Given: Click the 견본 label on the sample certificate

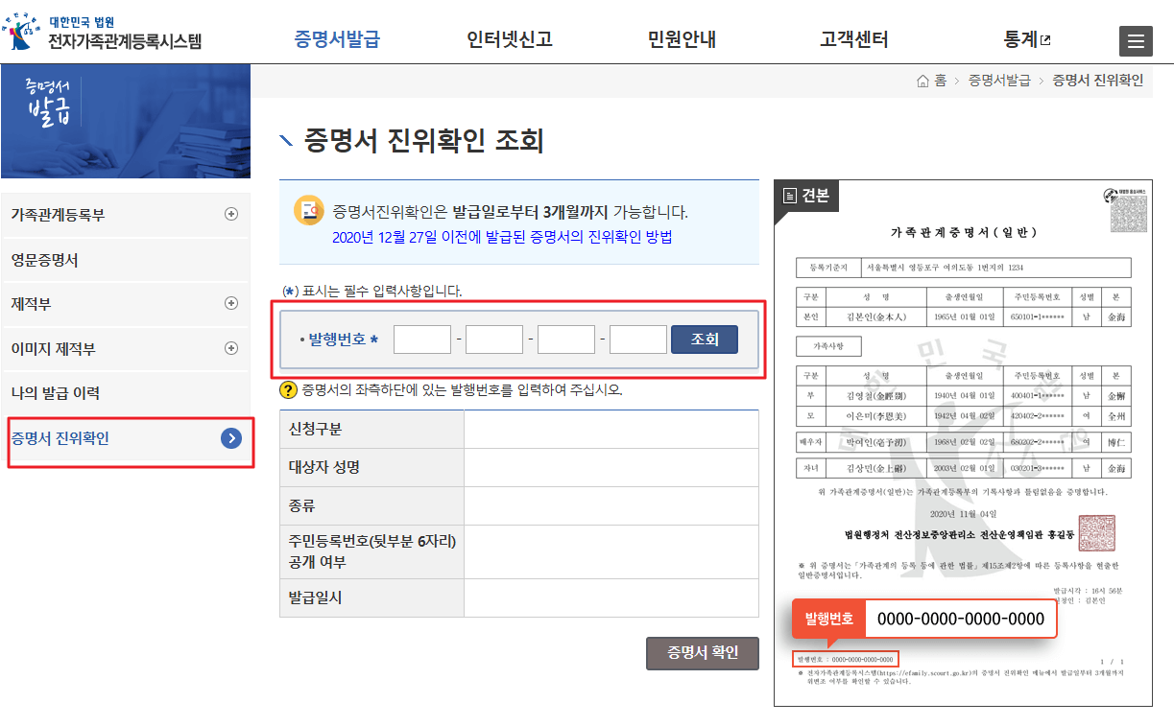Looking at the screenshot, I should (807, 197).
